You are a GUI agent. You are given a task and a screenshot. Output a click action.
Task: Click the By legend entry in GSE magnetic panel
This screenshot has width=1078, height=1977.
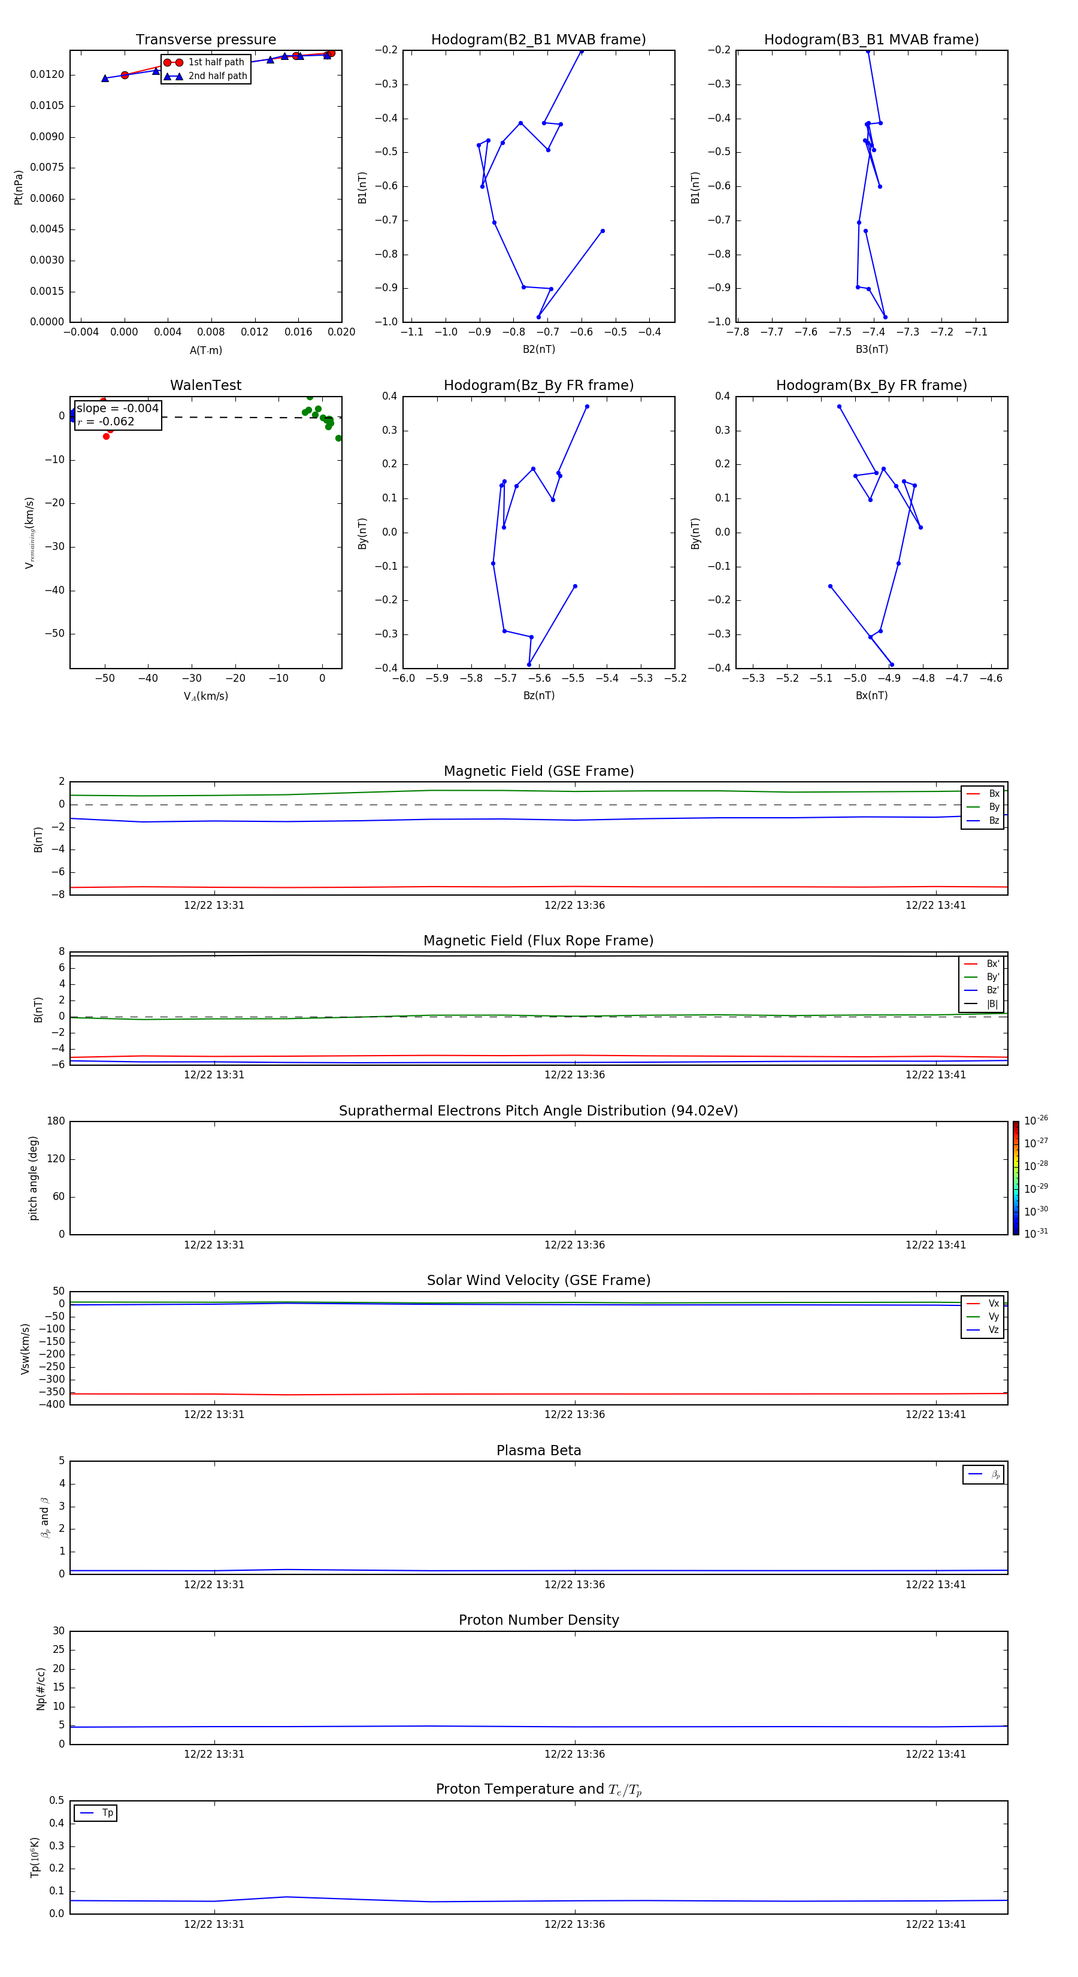coord(983,806)
